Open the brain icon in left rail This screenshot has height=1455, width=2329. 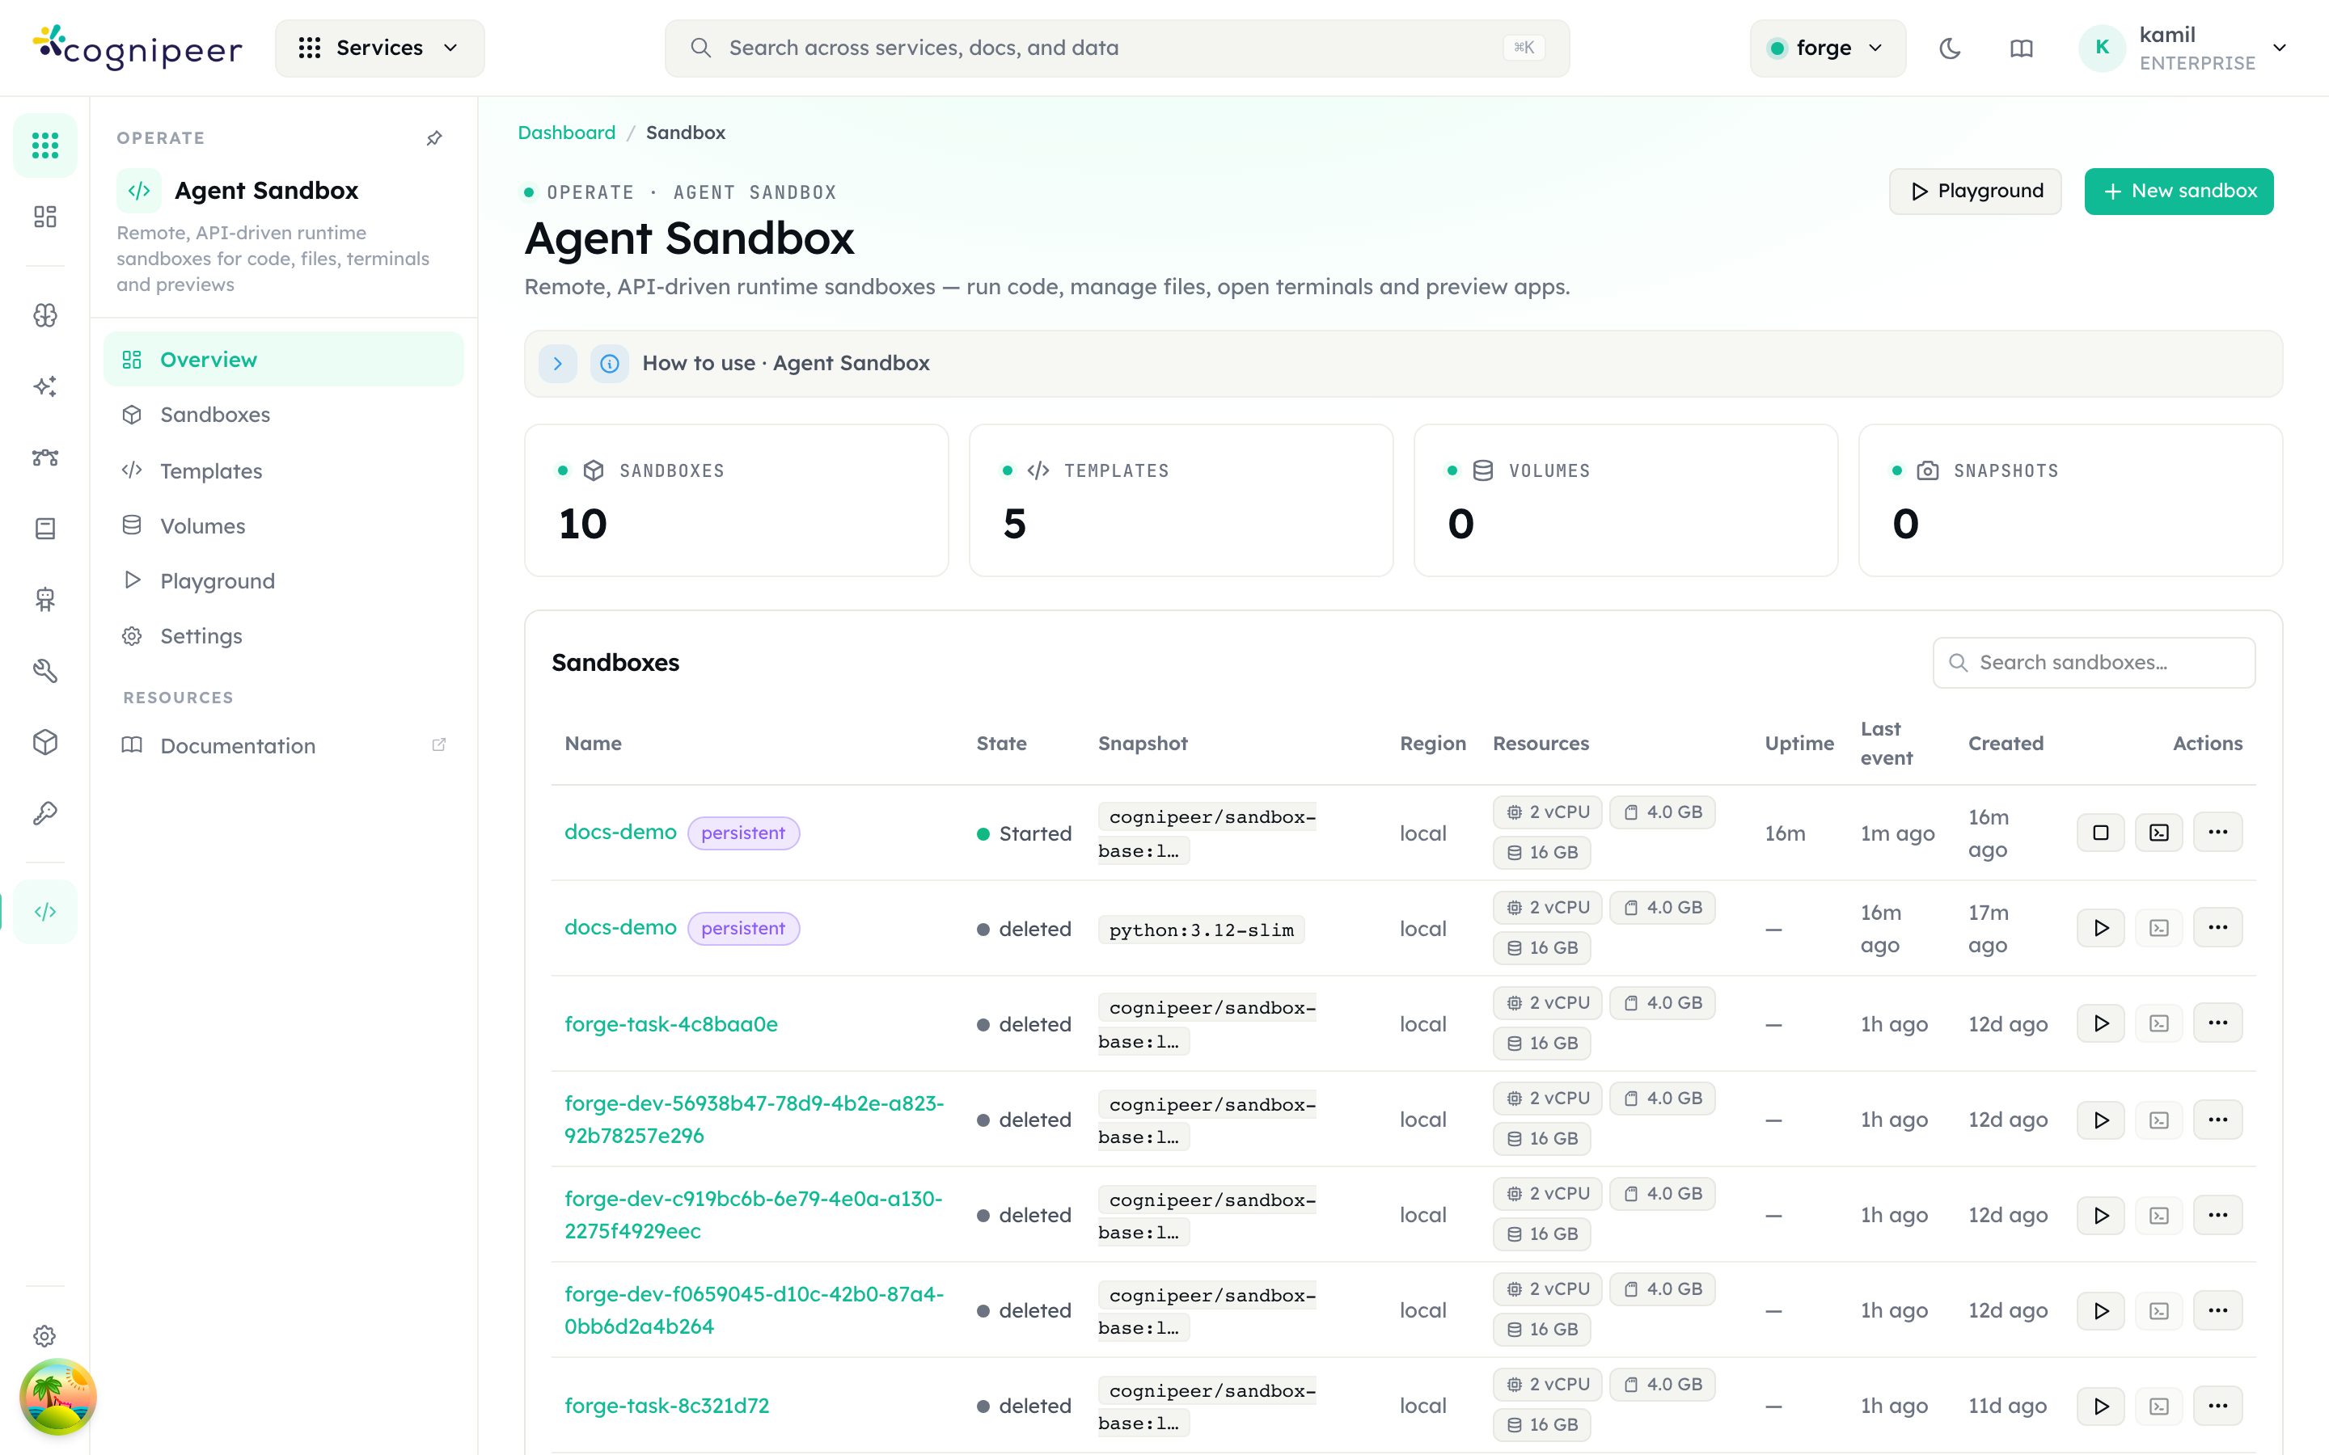click(x=45, y=315)
